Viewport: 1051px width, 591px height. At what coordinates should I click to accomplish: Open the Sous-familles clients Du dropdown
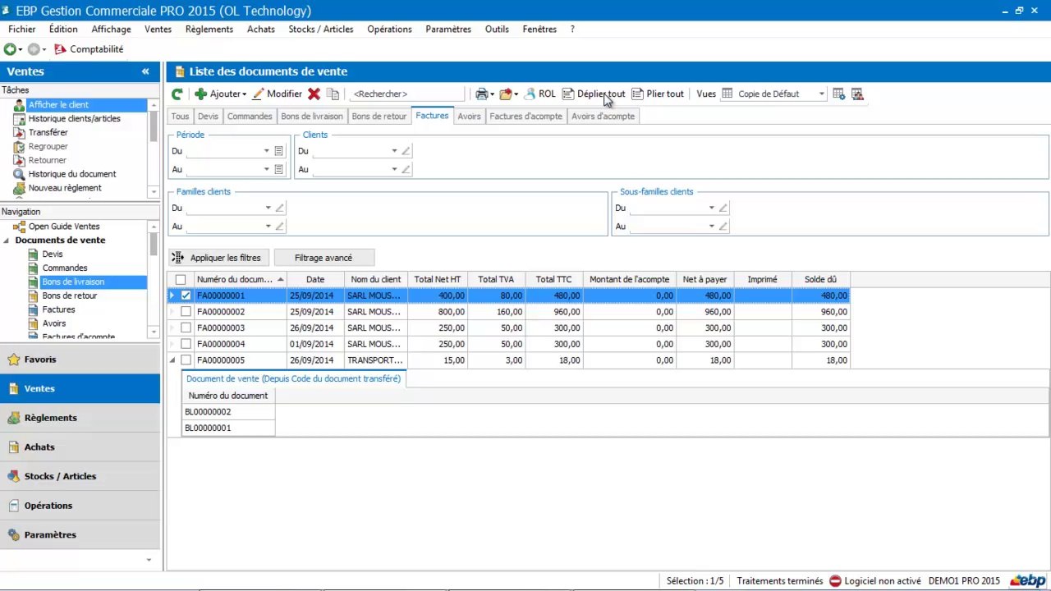711,208
